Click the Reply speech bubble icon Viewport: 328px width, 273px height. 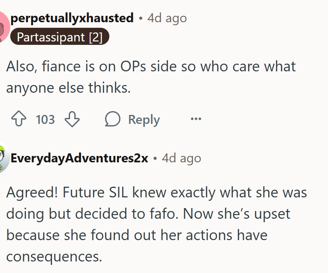[113, 120]
